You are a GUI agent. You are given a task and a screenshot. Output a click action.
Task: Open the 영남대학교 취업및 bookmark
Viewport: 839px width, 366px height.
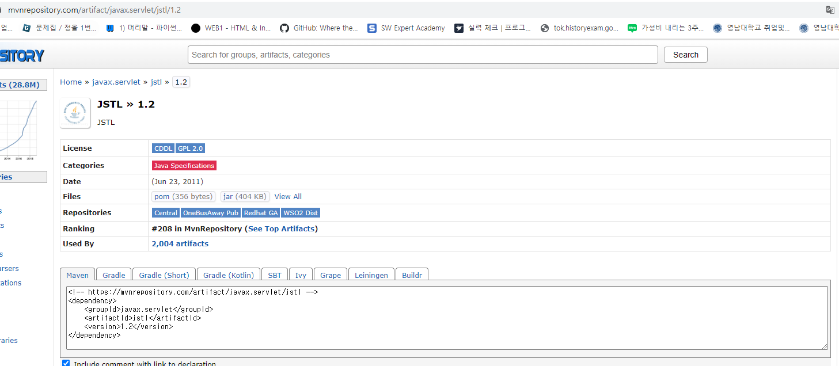751,28
